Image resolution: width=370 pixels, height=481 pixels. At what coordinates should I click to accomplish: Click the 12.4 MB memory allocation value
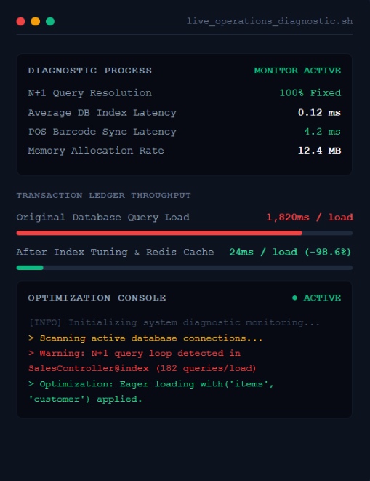(x=319, y=151)
